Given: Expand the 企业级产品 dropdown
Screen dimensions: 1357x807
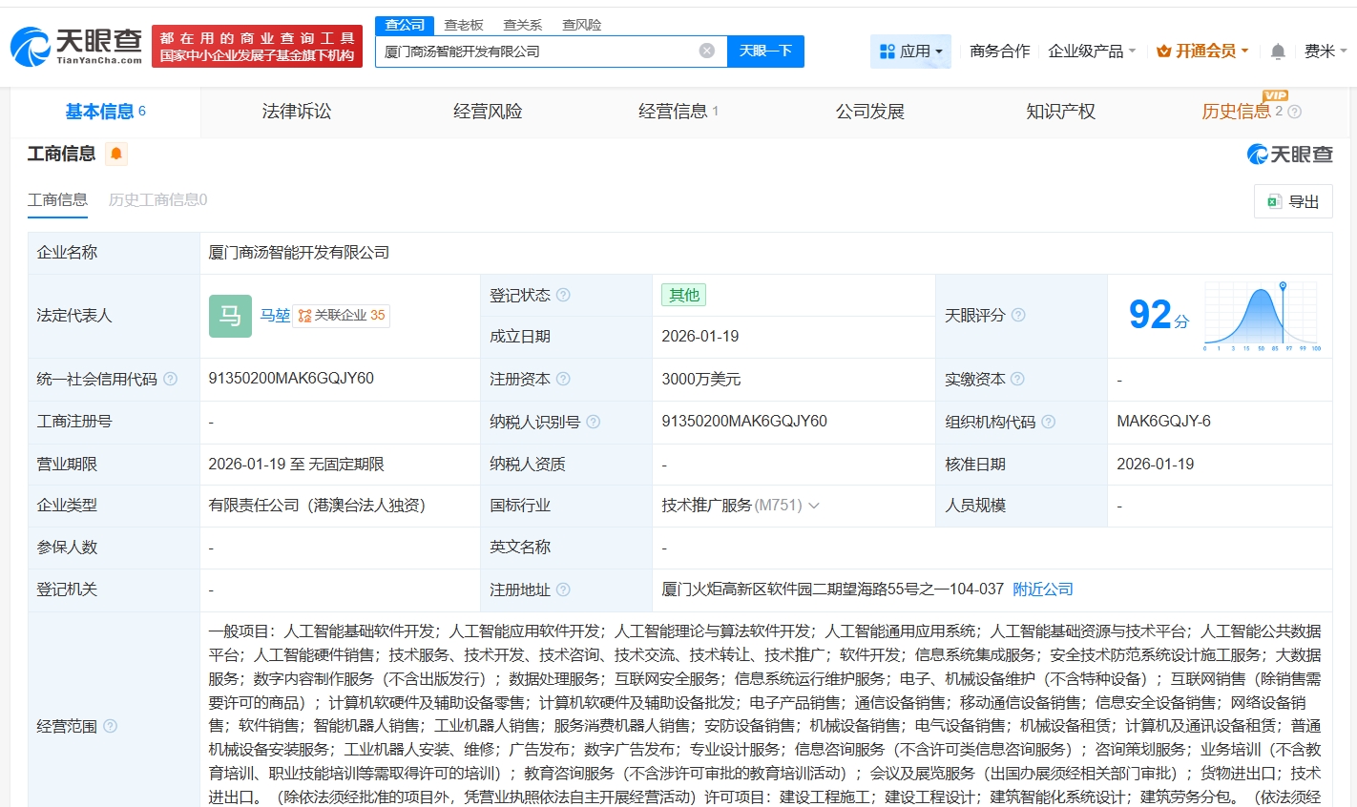Looking at the screenshot, I should [x=1092, y=52].
